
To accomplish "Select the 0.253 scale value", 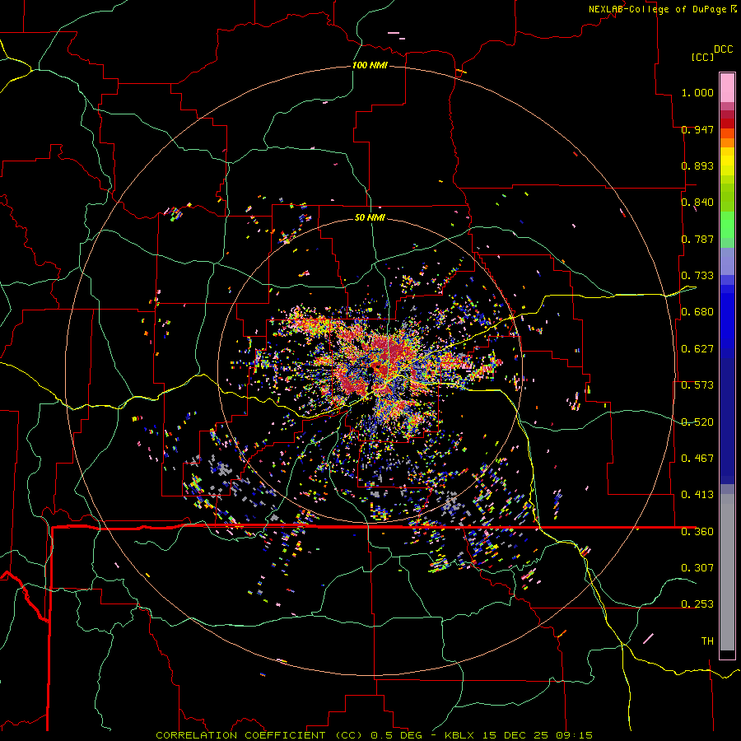I will (x=697, y=604).
